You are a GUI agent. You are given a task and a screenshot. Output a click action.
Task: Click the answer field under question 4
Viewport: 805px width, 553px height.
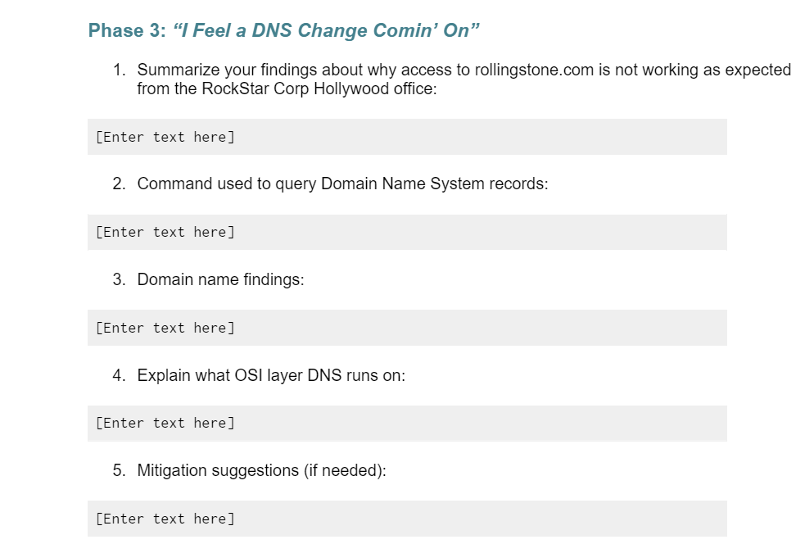tap(407, 423)
